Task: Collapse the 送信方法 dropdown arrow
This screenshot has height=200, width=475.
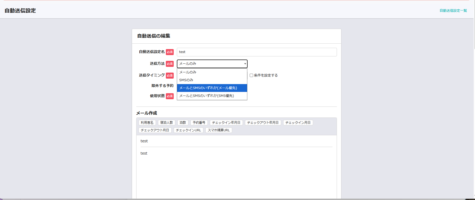Action: 245,64
